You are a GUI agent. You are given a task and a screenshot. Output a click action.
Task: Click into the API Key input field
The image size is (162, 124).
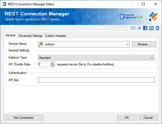(x=96, y=80)
